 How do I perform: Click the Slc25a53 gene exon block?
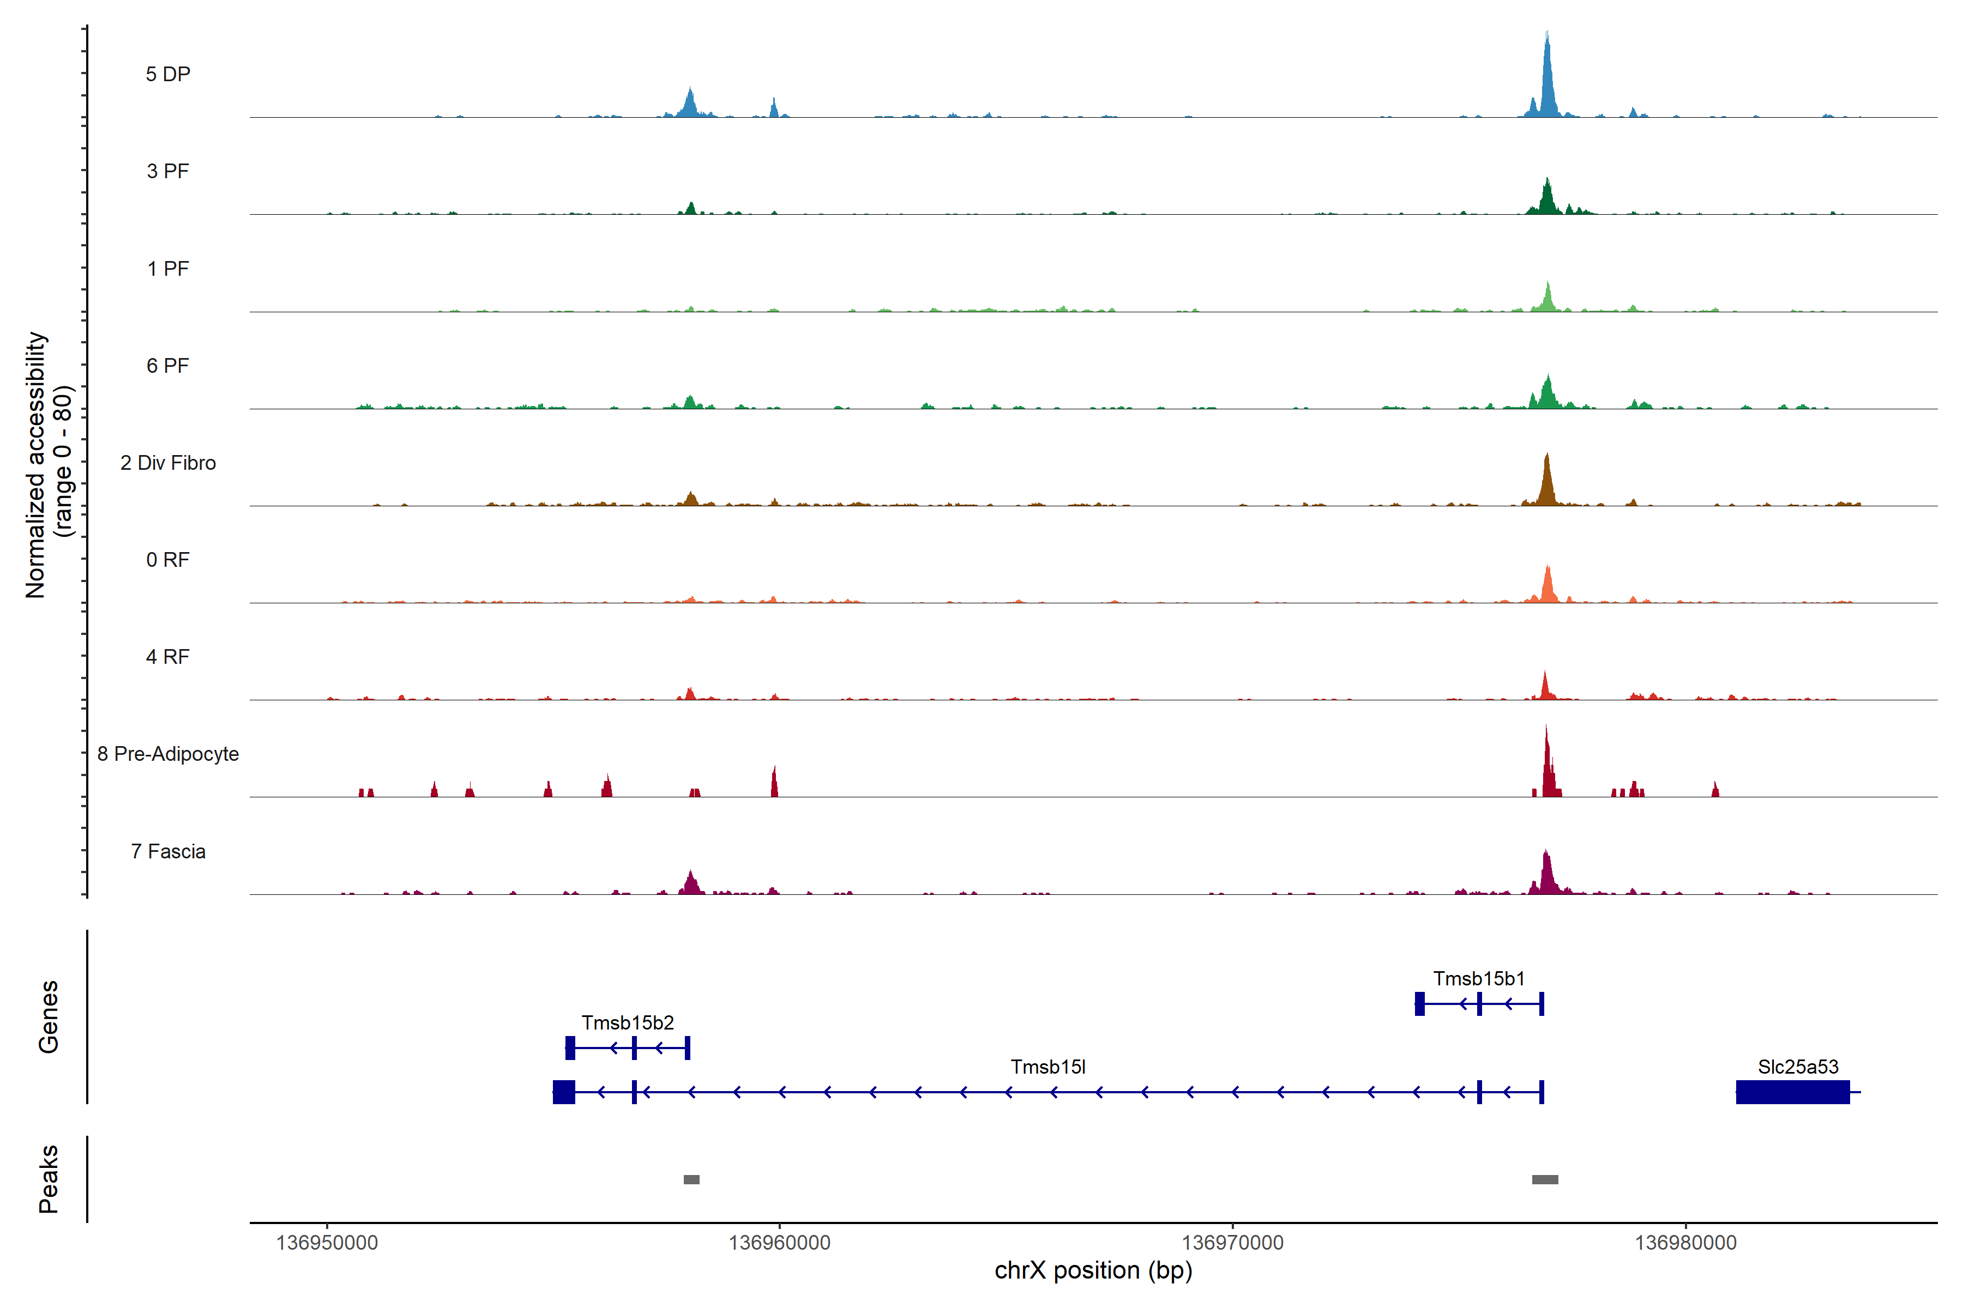pos(1792,1092)
